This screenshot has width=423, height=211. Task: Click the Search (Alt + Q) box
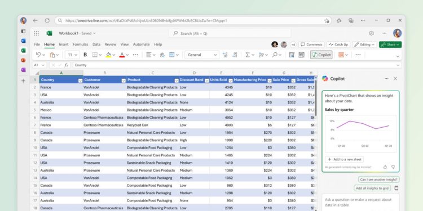click(x=230, y=33)
